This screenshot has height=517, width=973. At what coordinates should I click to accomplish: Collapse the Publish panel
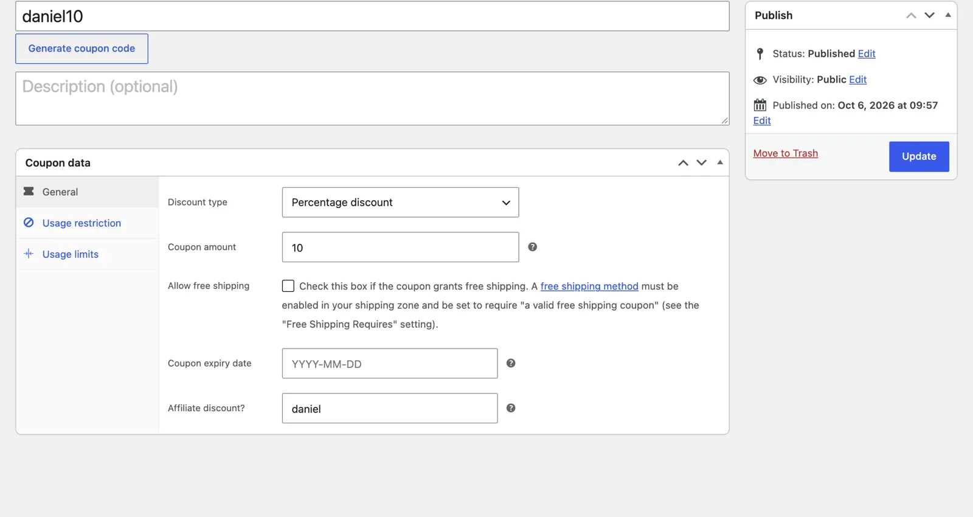[x=948, y=15]
